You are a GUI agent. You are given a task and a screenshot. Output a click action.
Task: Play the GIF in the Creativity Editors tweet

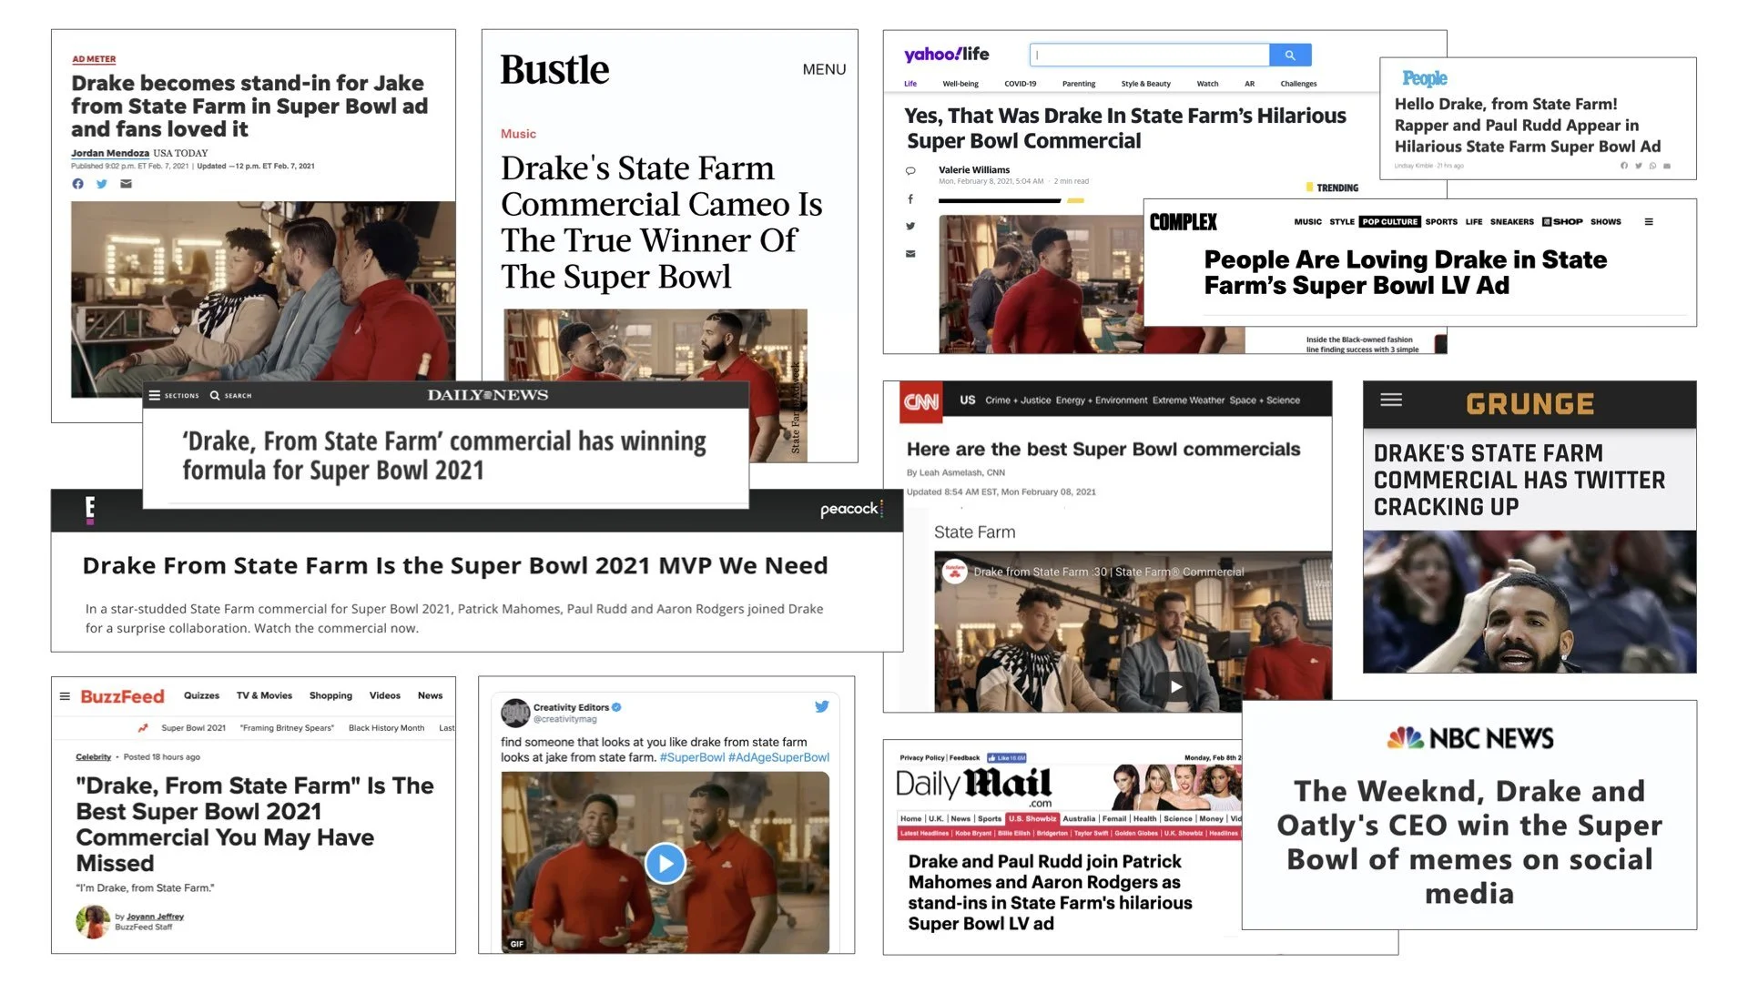pyautogui.click(x=665, y=863)
